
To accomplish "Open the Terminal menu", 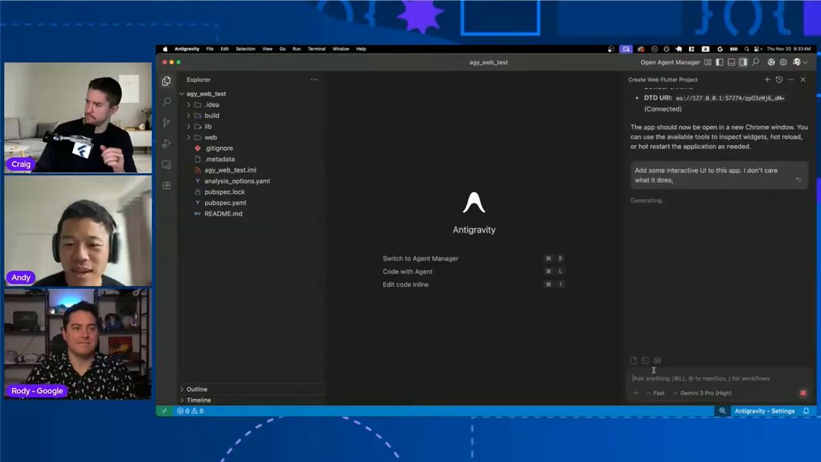I will pos(317,49).
